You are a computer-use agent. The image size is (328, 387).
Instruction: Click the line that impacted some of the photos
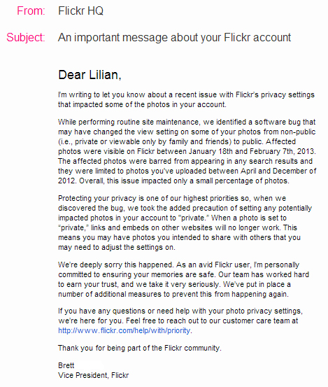click(x=142, y=105)
